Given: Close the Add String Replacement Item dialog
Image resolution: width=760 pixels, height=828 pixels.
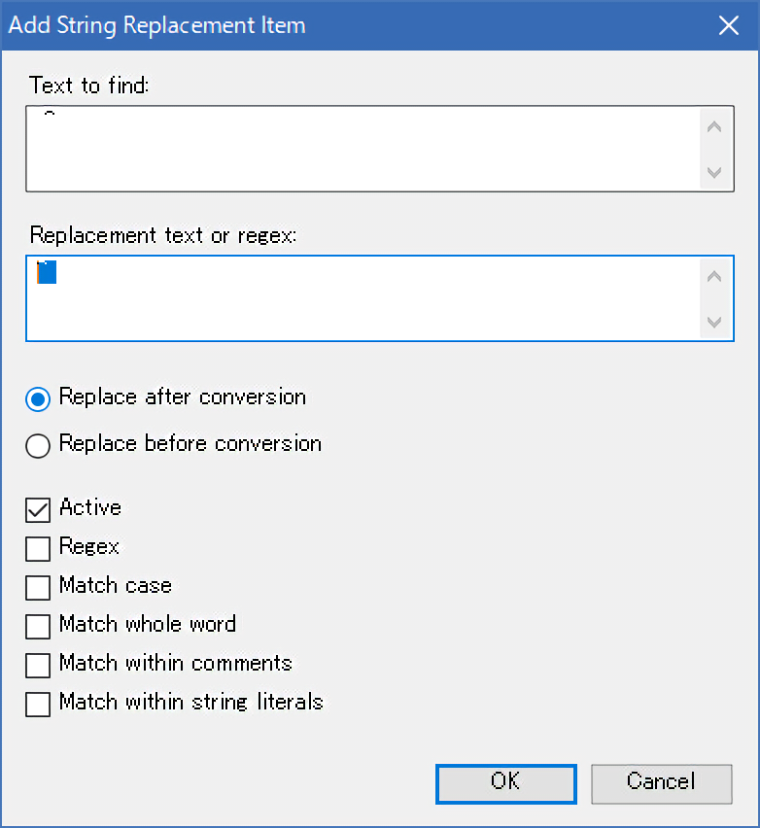Looking at the screenshot, I should point(729,25).
